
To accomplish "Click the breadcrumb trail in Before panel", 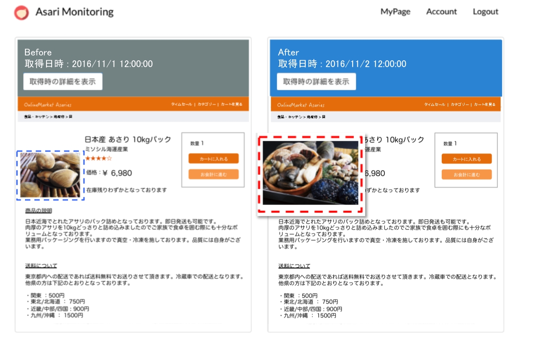I will 48,117.
